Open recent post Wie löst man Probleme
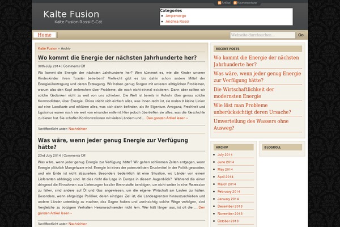 252,108
